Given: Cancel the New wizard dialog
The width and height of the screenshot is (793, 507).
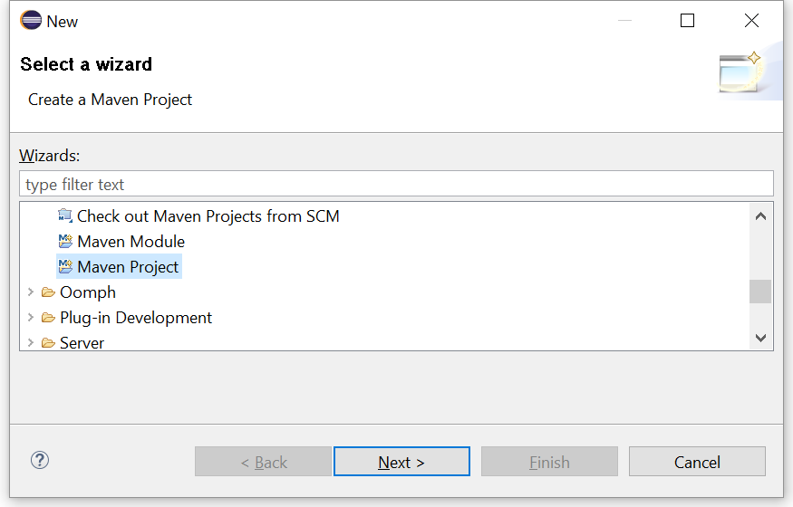Looking at the screenshot, I should pos(697,462).
